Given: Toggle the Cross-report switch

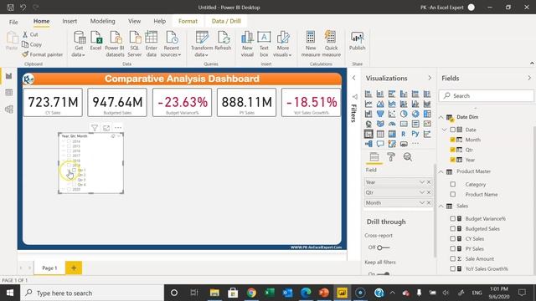Looking at the screenshot, I should coord(383,247).
